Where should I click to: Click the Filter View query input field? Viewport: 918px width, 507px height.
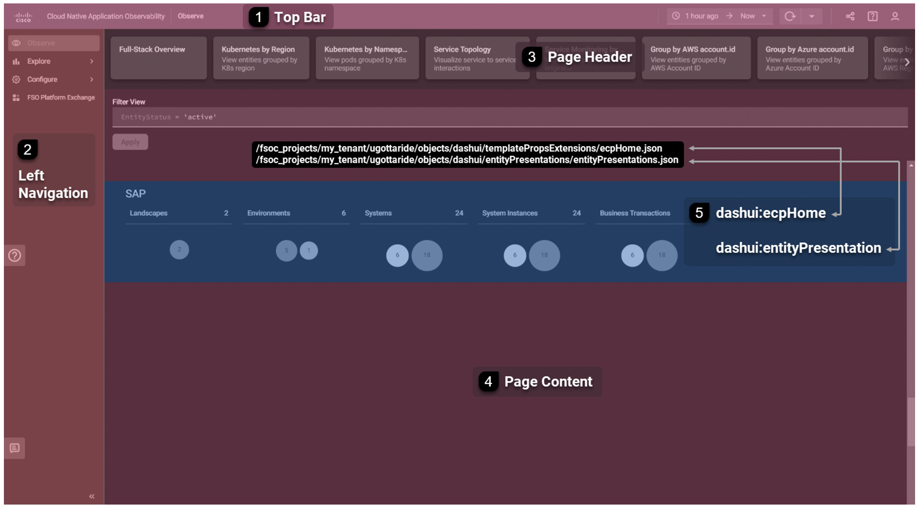pyautogui.click(x=509, y=117)
